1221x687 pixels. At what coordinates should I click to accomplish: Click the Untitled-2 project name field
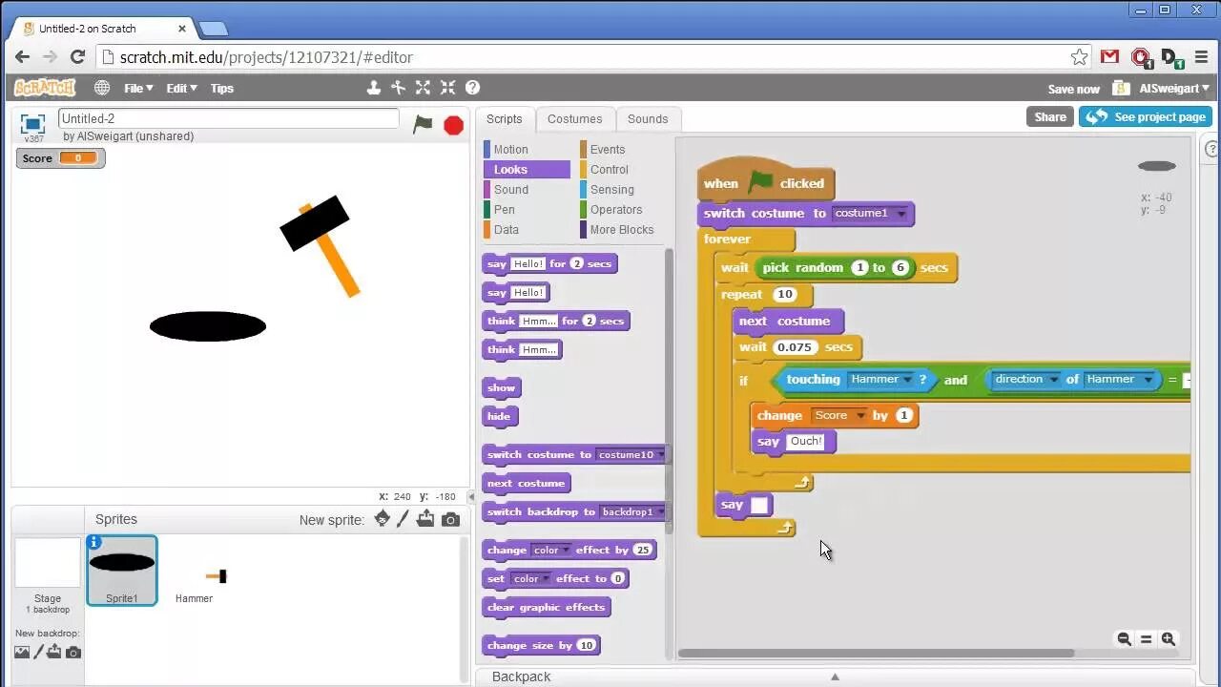[228, 117]
